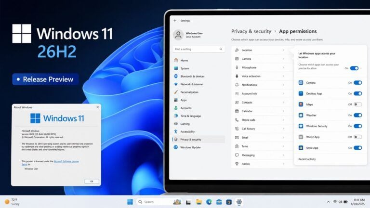Viewport: 370px width, 208px height.
Task: Expand the Location row chevron
Action: [283, 50]
